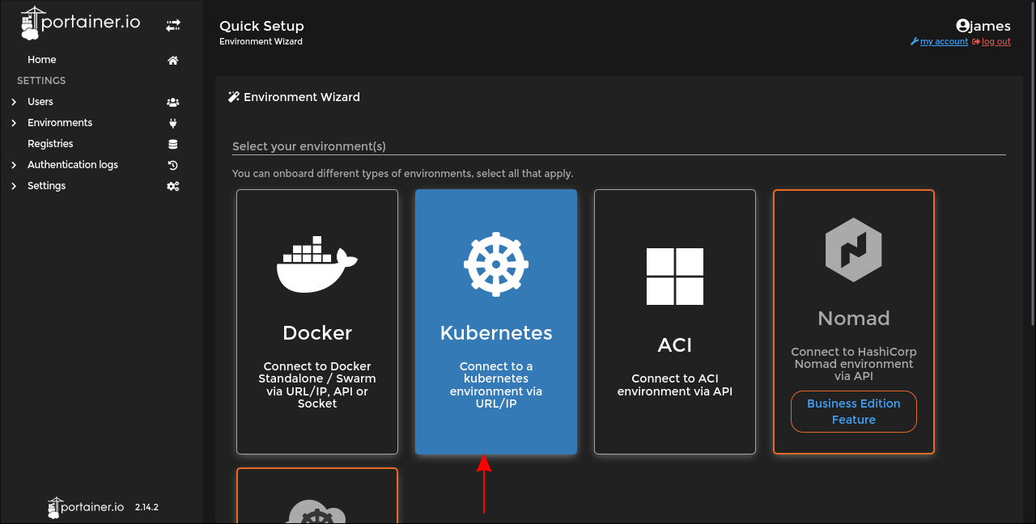Click the Quick Setup page title
The image size is (1036, 524).
[x=261, y=27]
